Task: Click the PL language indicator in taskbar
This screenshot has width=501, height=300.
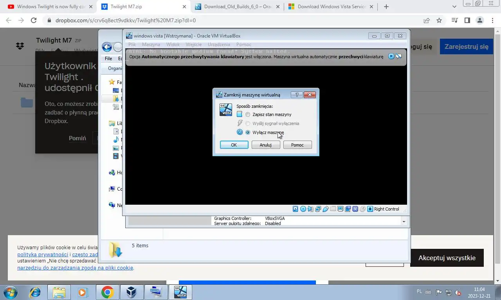Action: coord(419,291)
